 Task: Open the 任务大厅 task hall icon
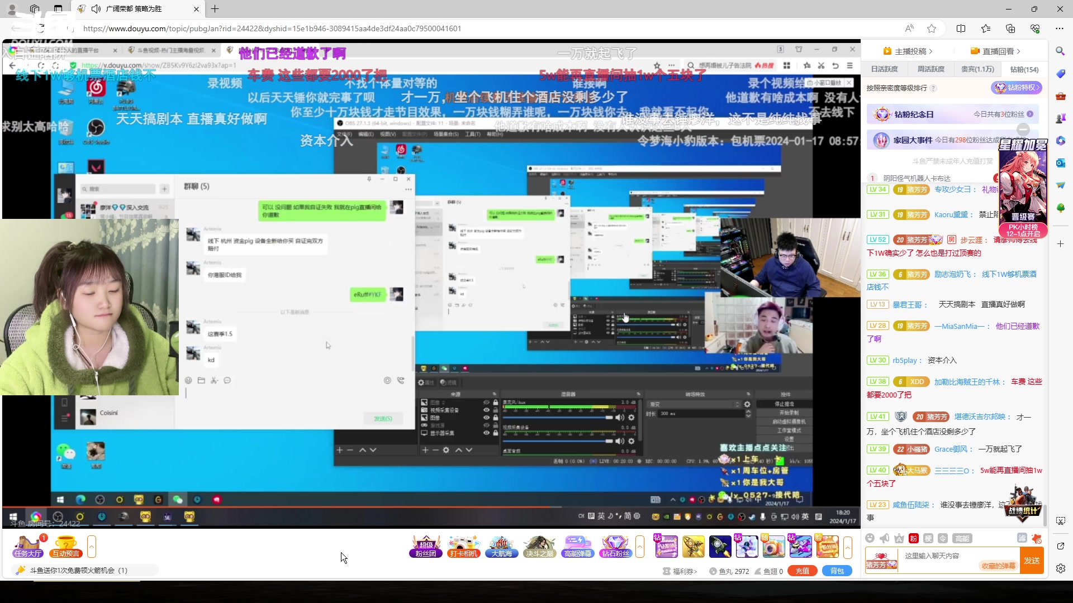(x=28, y=546)
